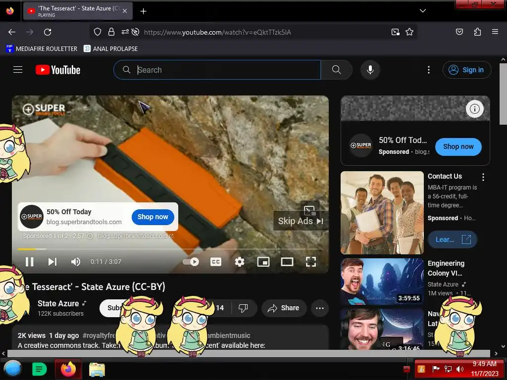The image size is (507, 380).
Task: Click the Sign in button
Action: 467,70
